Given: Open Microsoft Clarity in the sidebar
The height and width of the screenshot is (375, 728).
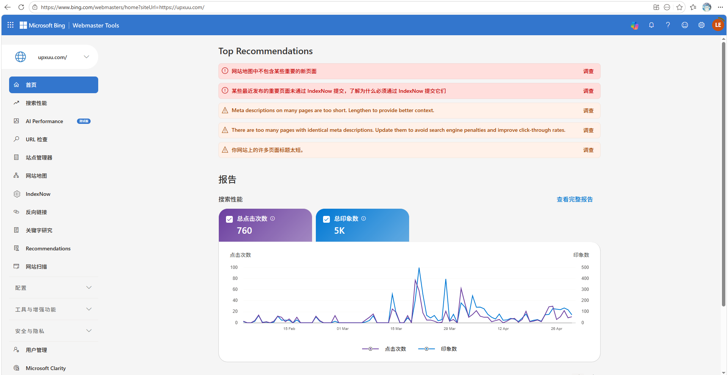Looking at the screenshot, I should [53, 368].
